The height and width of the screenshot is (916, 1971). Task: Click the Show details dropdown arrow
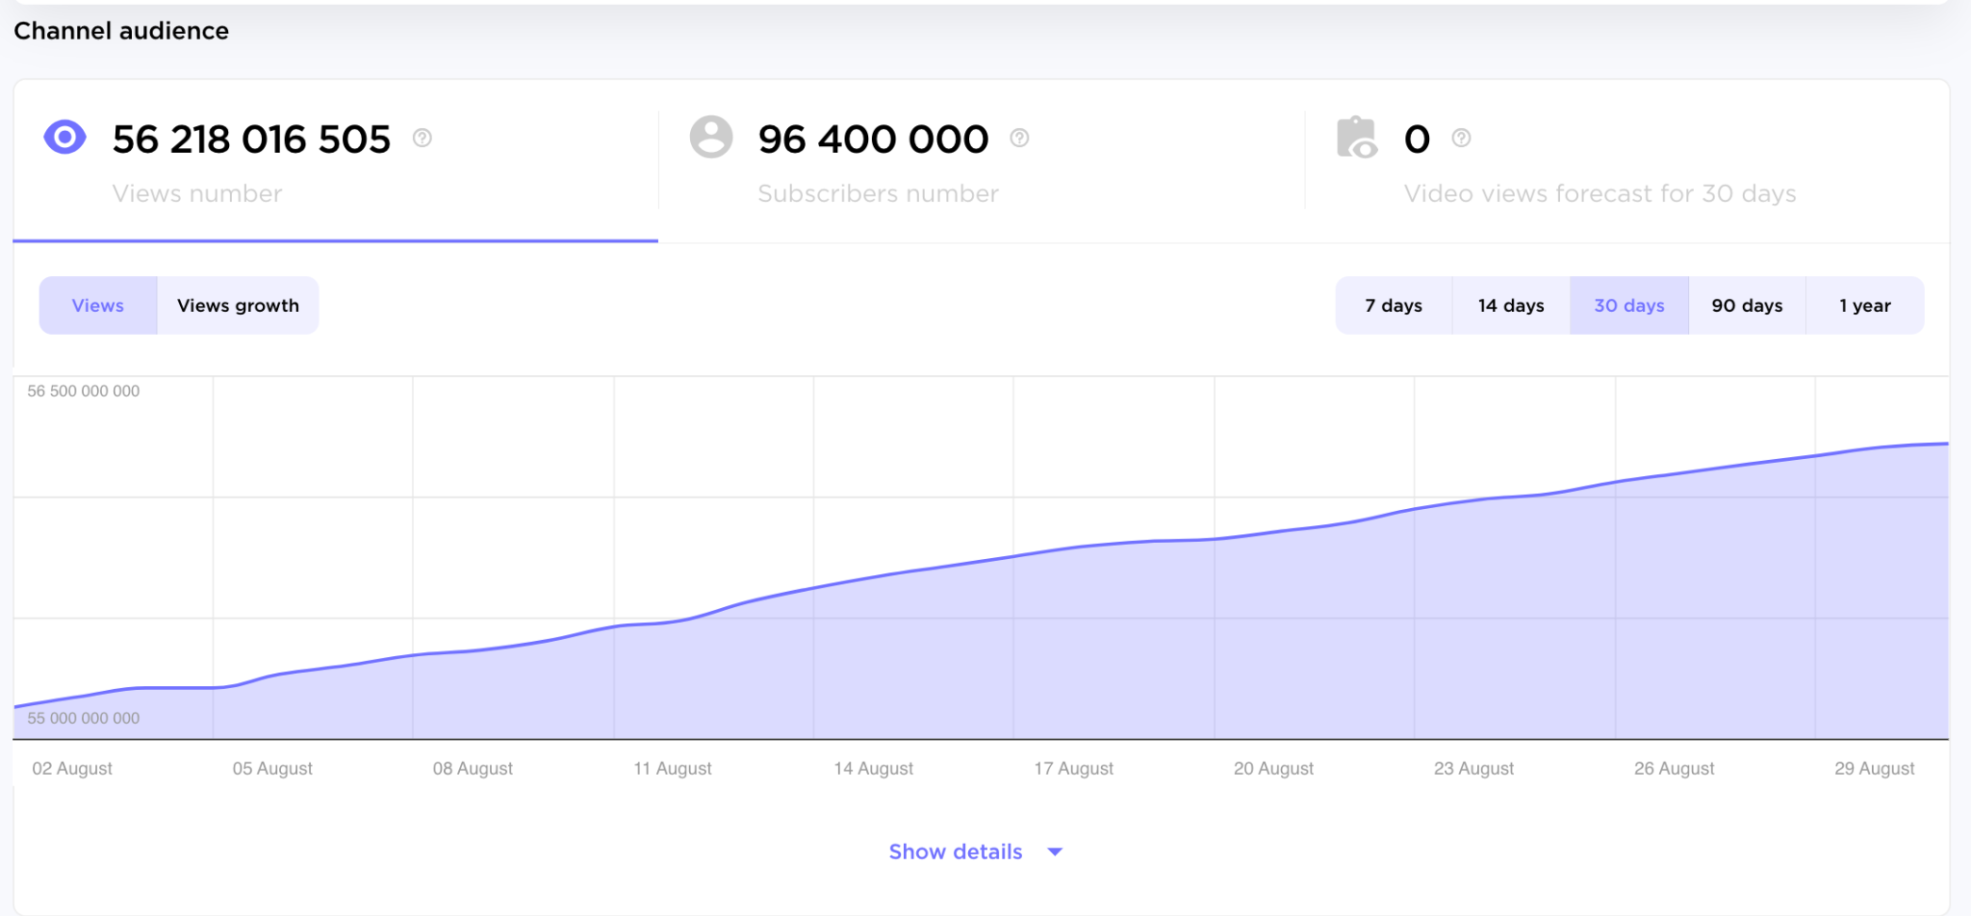[x=1055, y=852]
